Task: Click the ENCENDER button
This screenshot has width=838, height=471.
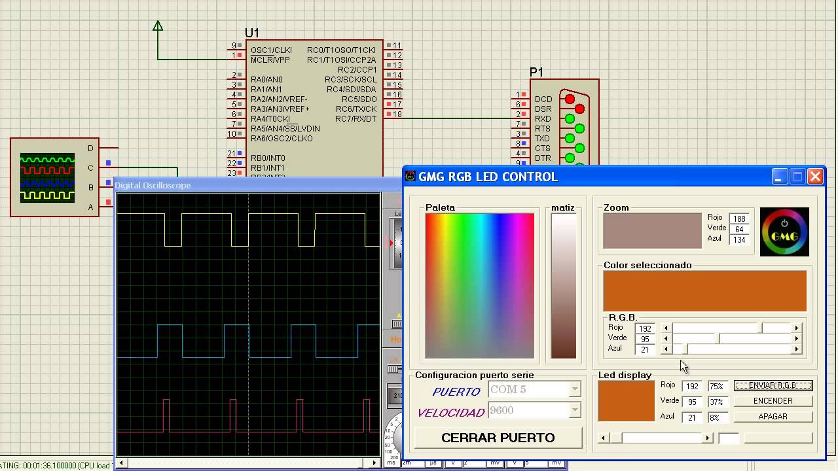Action: 773,401
